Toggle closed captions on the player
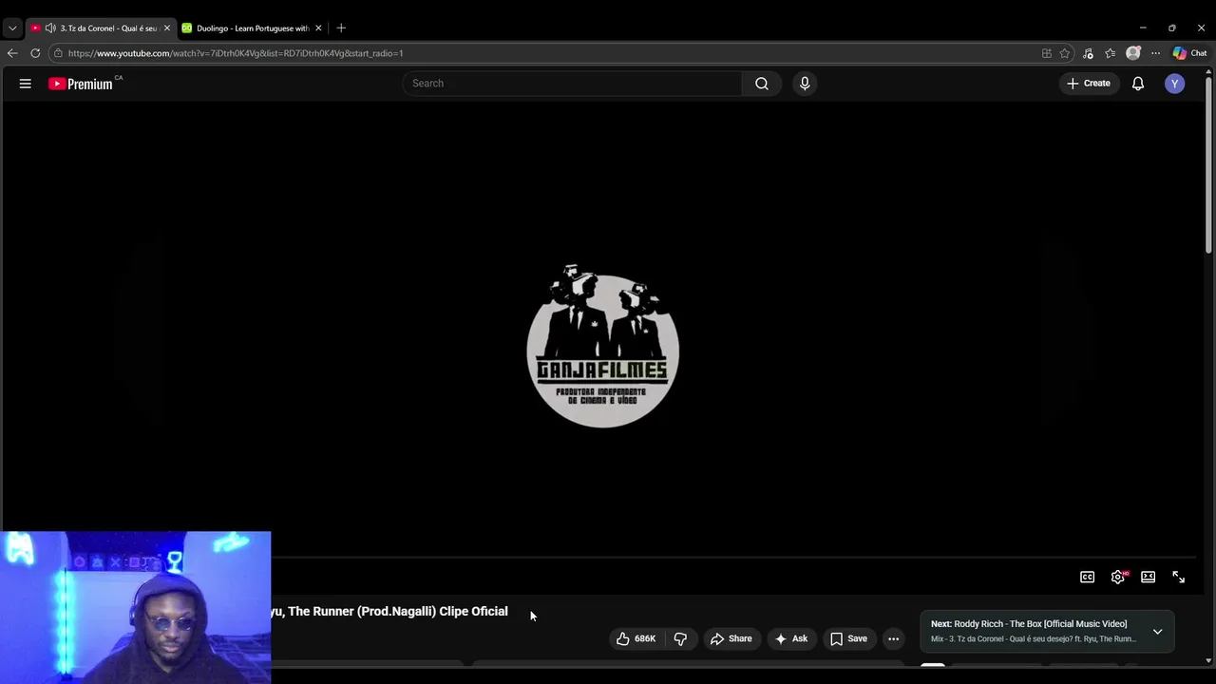 (1088, 577)
